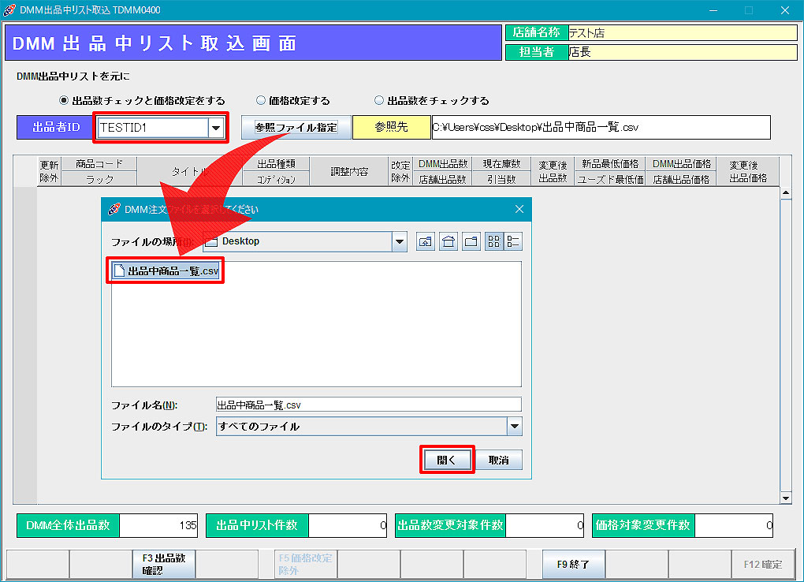The height and width of the screenshot is (582, 804).
Task: Click the 店舗出品数 column header
Action: click(443, 179)
